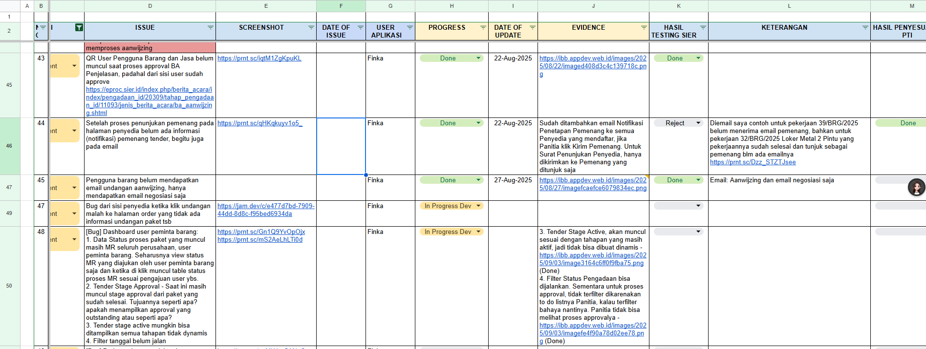
Task: Click the user avatar icon at right edge
Action: point(916,187)
